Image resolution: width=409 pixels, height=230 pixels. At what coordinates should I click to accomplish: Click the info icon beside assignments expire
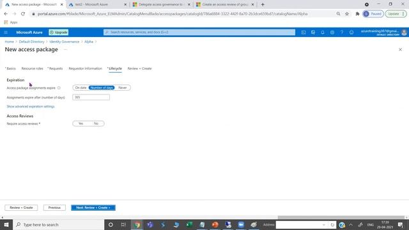click(x=59, y=88)
